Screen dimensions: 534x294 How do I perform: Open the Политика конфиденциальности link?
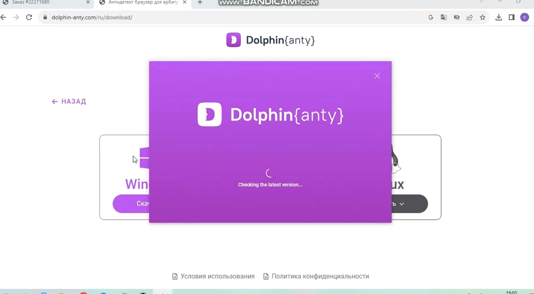coord(316,277)
